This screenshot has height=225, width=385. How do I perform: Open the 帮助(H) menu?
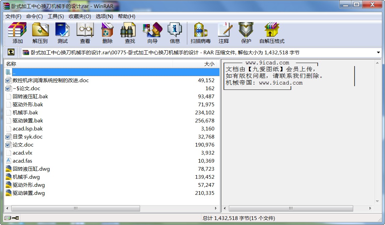[126, 16]
